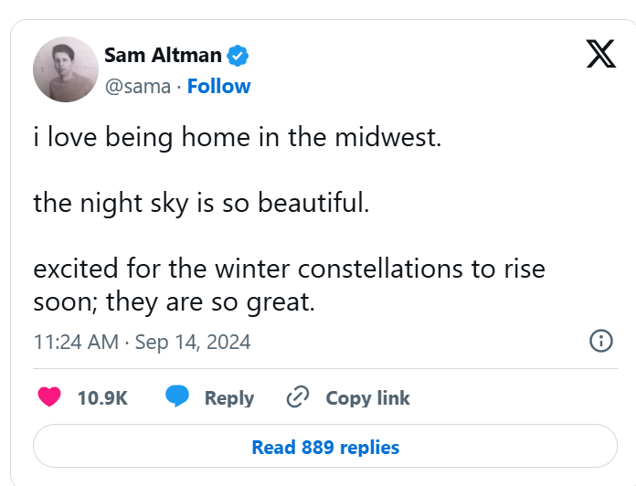Click the X logo icon
The image size is (636, 486).
coord(600,57)
